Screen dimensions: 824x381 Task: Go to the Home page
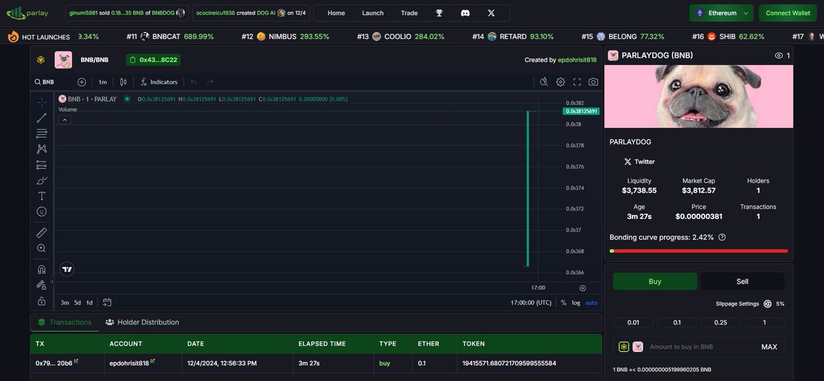336,13
